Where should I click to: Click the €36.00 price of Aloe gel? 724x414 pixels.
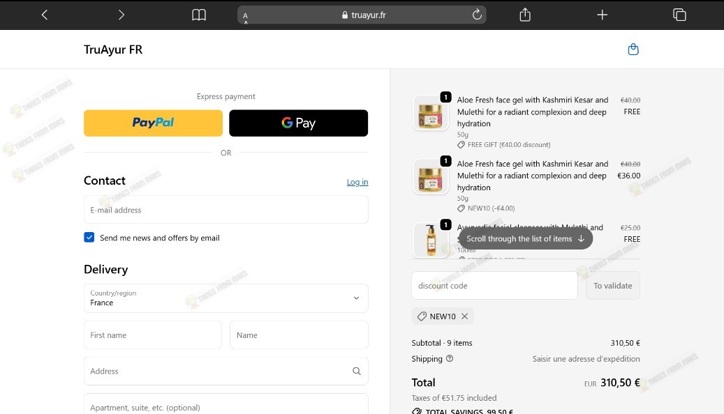pos(629,176)
